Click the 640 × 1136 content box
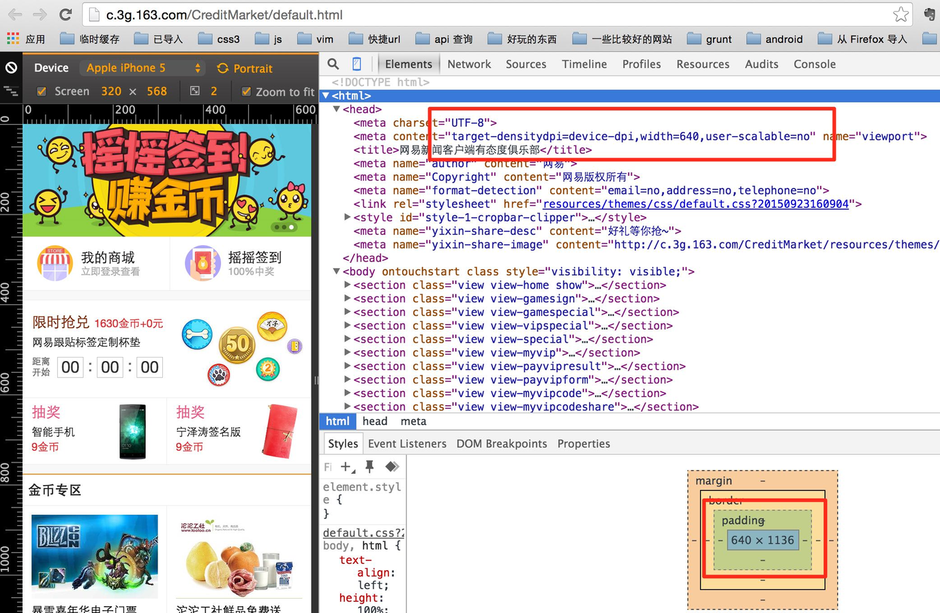This screenshot has width=940, height=613. [x=762, y=540]
